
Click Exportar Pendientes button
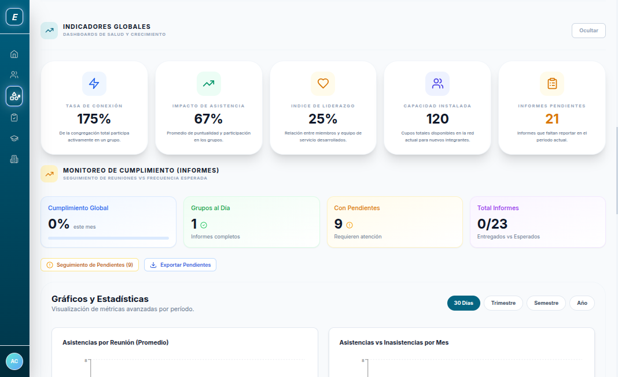pos(180,264)
